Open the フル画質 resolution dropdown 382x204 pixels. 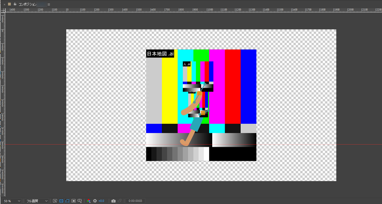pyautogui.click(x=37, y=201)
